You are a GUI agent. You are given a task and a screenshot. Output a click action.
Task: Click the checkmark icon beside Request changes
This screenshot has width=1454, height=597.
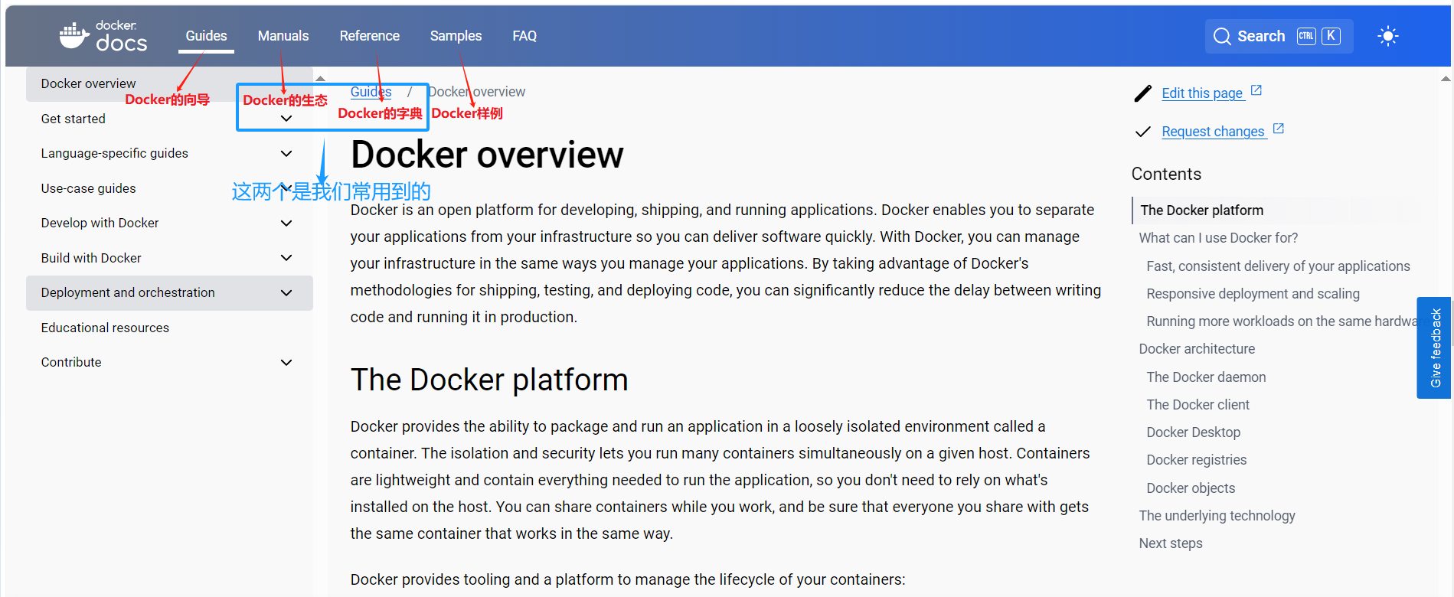coord(1142,132)
